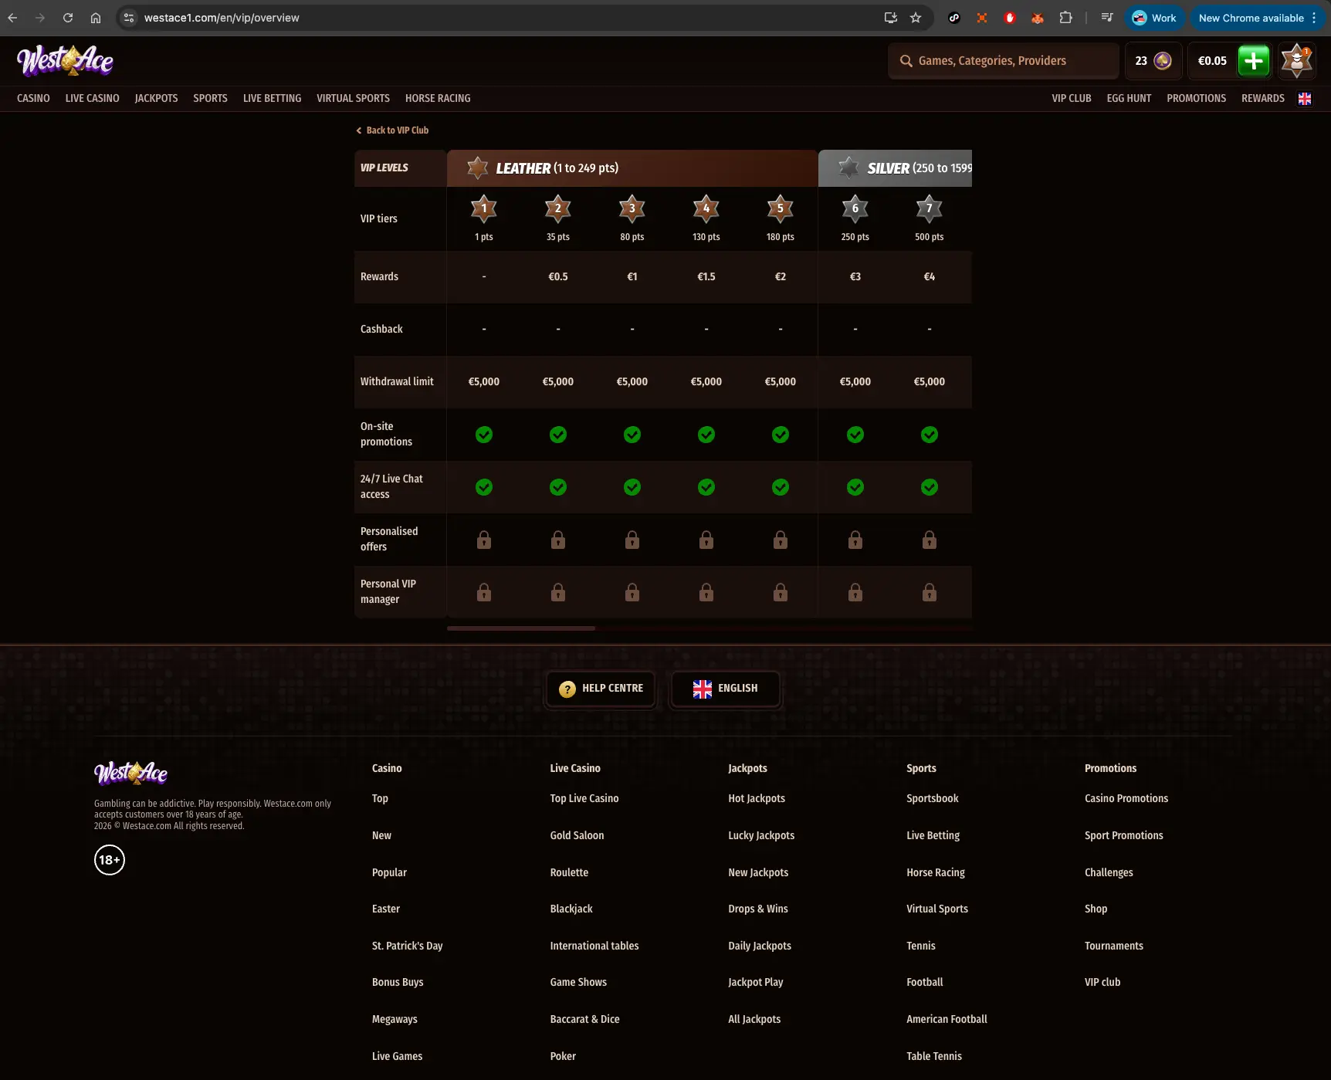Bookmark this page with the star icon
1331x1080 pixels.
coord(916,18)
